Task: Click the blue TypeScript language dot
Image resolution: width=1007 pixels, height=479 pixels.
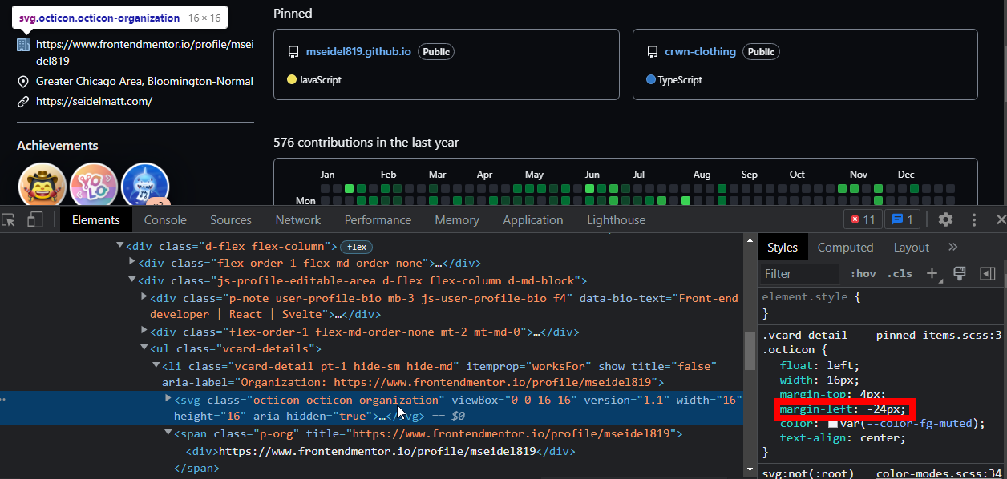Action: pyautogui.click(x=650, y=80)
